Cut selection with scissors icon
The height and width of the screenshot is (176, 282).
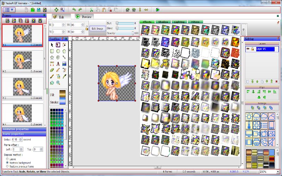pos(91,10)
